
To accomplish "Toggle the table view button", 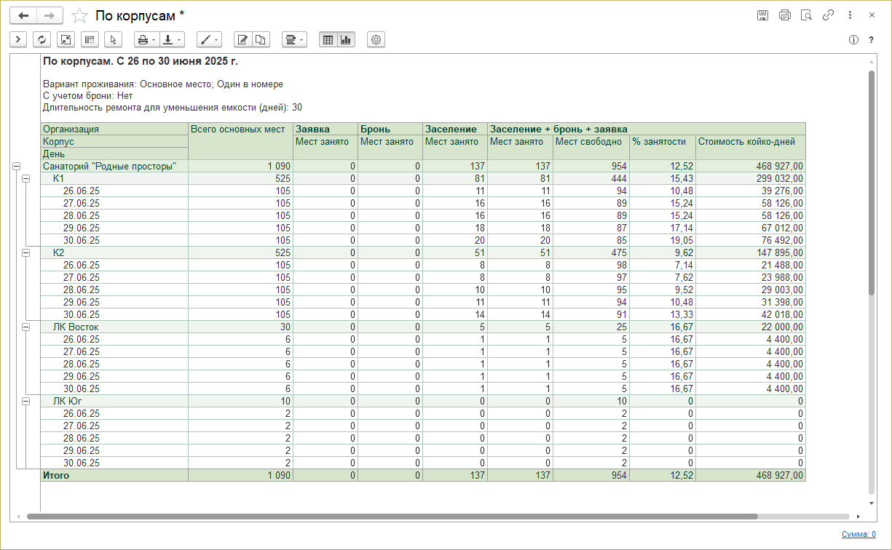I will pos(328,40).
